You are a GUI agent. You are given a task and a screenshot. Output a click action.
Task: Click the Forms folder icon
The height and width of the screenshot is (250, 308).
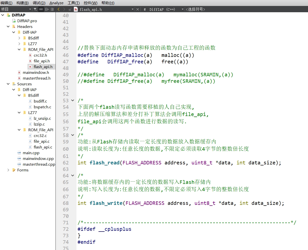pyautogui.click(x=14, y=170)
